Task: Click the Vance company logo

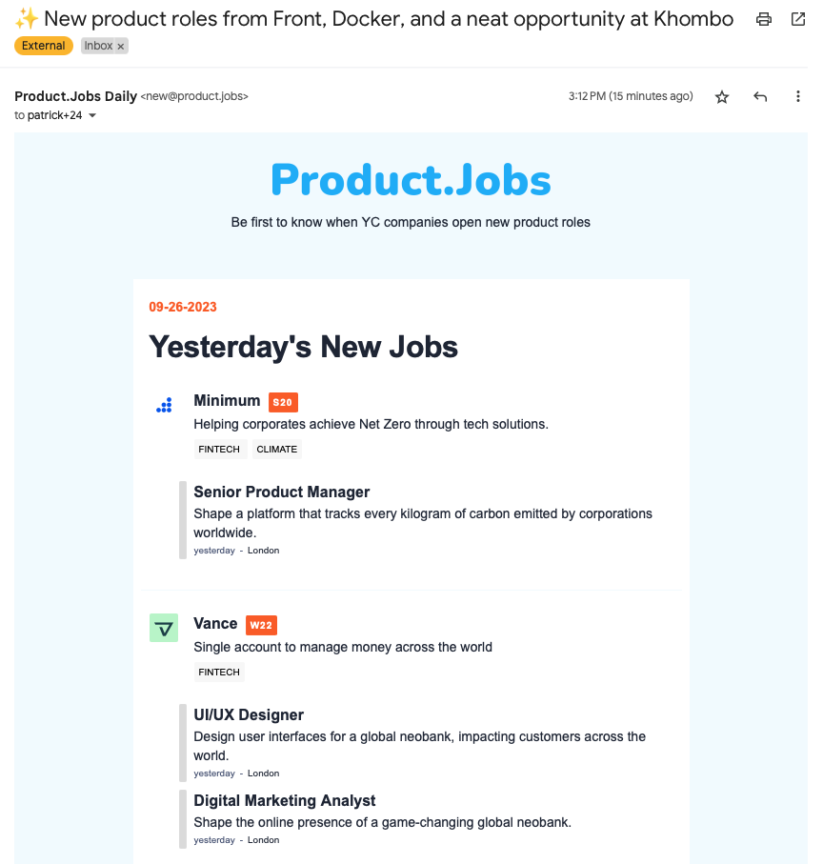Action: [163, 627]
